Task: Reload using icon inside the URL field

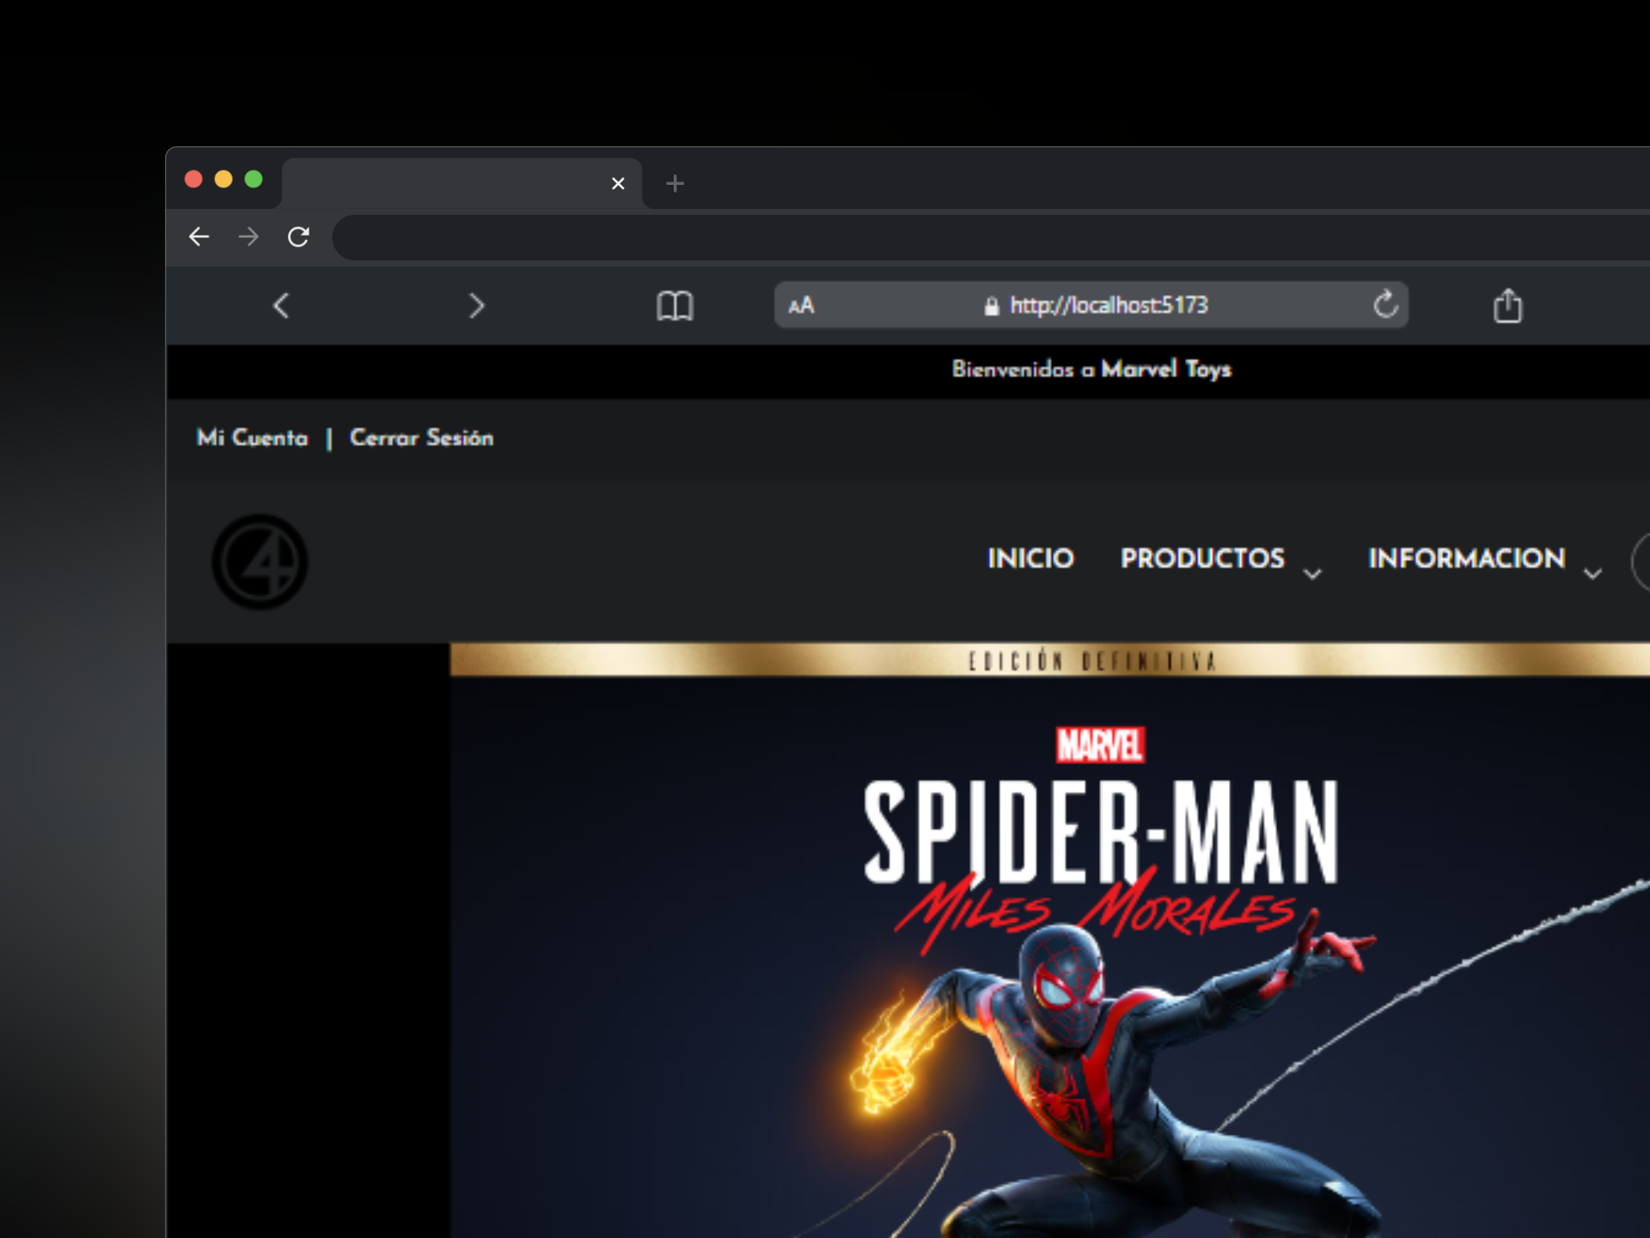Action: (x=1385, y=304)
